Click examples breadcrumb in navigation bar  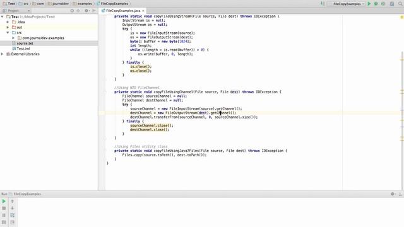83,4
